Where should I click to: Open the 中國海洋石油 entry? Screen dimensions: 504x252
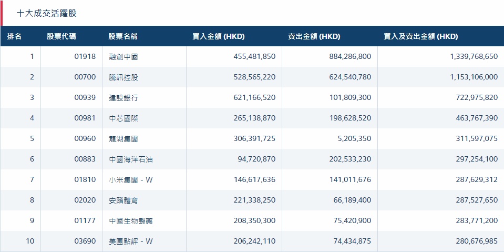pyautogui.click(x=131, y=159)
